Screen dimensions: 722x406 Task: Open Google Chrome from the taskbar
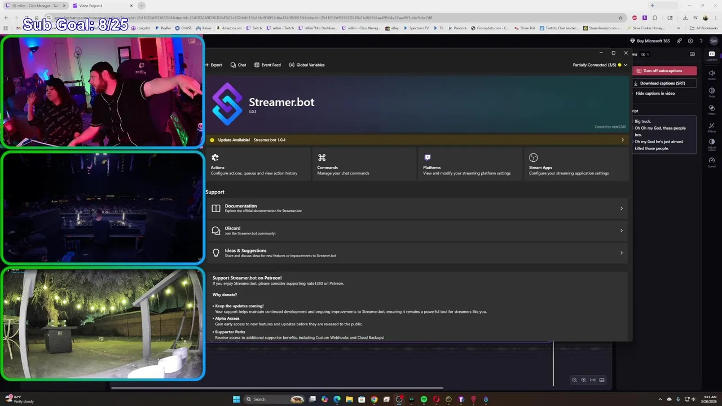(374, 399)
